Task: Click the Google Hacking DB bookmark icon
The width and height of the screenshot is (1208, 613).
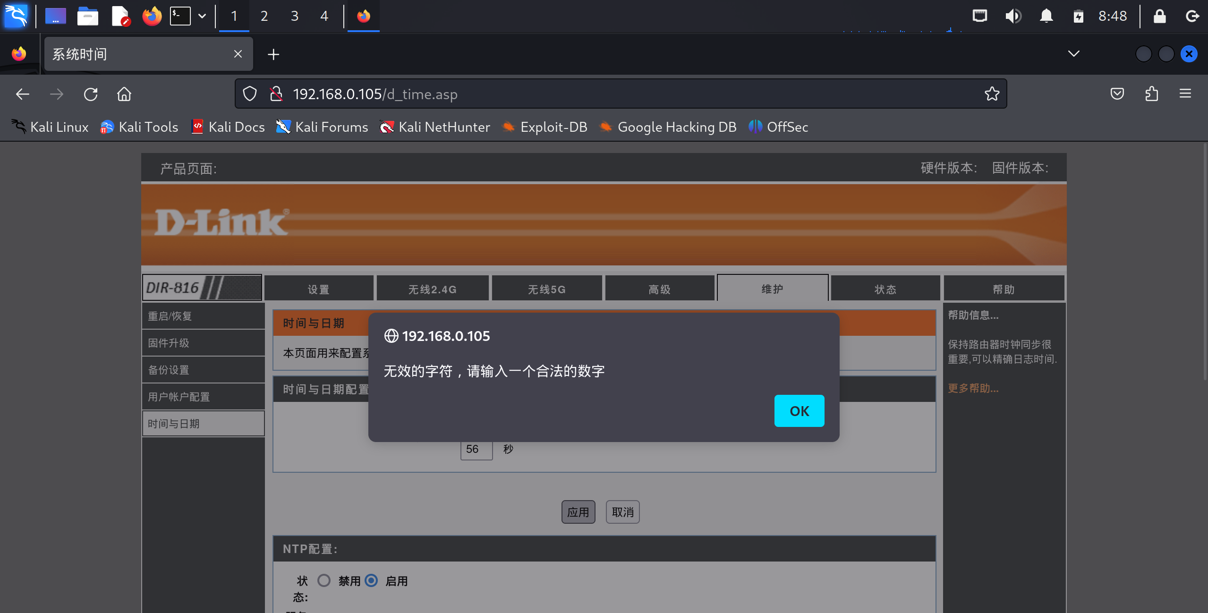Action: tap(605, 127)
